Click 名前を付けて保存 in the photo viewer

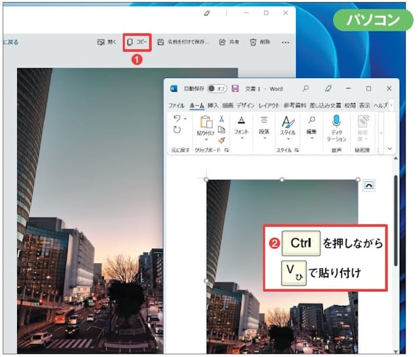(x=183, y=42)
